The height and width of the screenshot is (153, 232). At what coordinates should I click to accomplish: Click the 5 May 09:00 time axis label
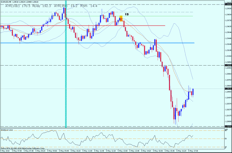[52, 151]
